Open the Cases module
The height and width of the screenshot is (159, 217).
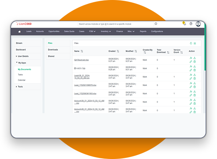pyautogui.click(x=82, y=32)
